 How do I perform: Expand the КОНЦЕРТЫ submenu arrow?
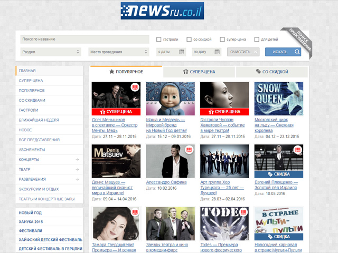tap(77, 160)
